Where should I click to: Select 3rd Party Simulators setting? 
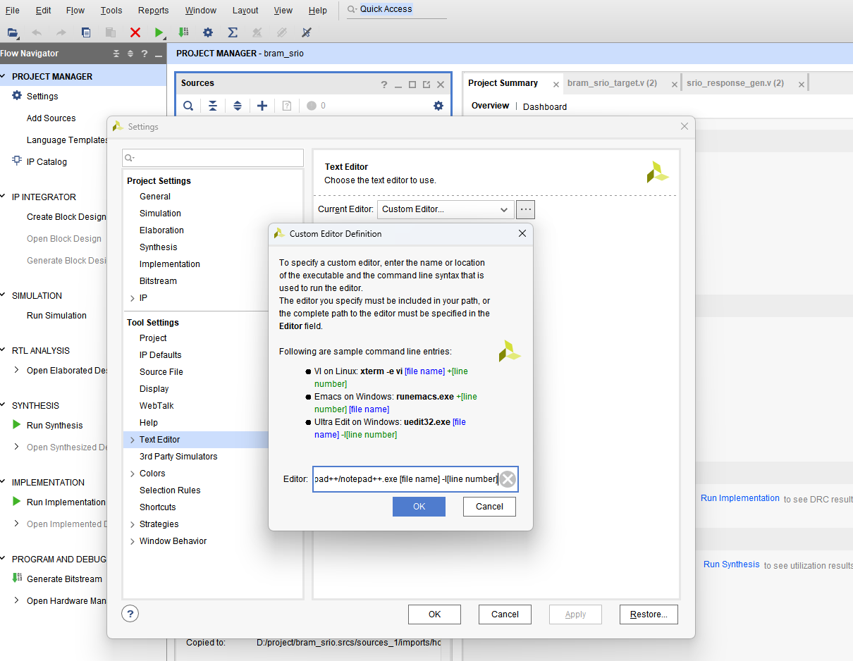click(x=178, y=457)
